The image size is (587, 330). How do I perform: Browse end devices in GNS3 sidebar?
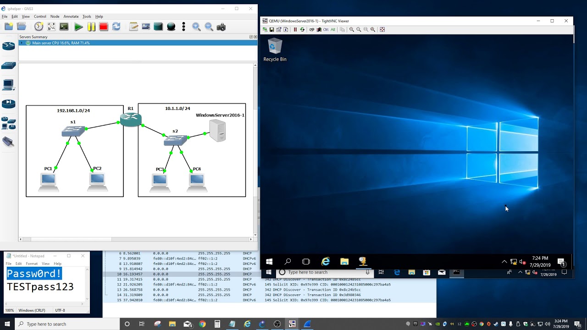pyautogui.click(x=8, y=85)
